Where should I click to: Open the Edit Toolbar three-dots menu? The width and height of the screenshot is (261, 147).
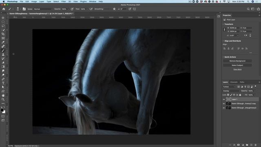point(3,103)
